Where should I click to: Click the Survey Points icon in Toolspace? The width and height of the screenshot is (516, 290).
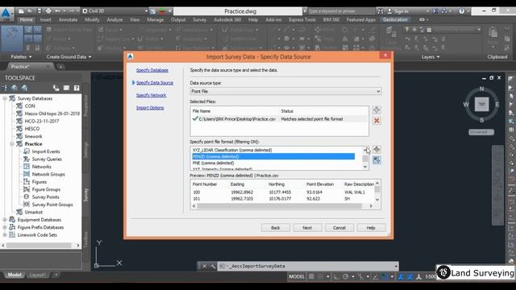click(x=27, y=197)
